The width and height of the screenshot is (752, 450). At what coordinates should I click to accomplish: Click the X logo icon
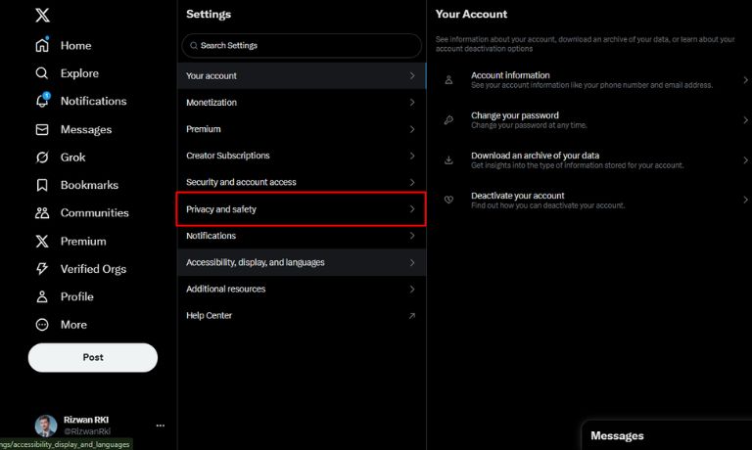point(42,15)
